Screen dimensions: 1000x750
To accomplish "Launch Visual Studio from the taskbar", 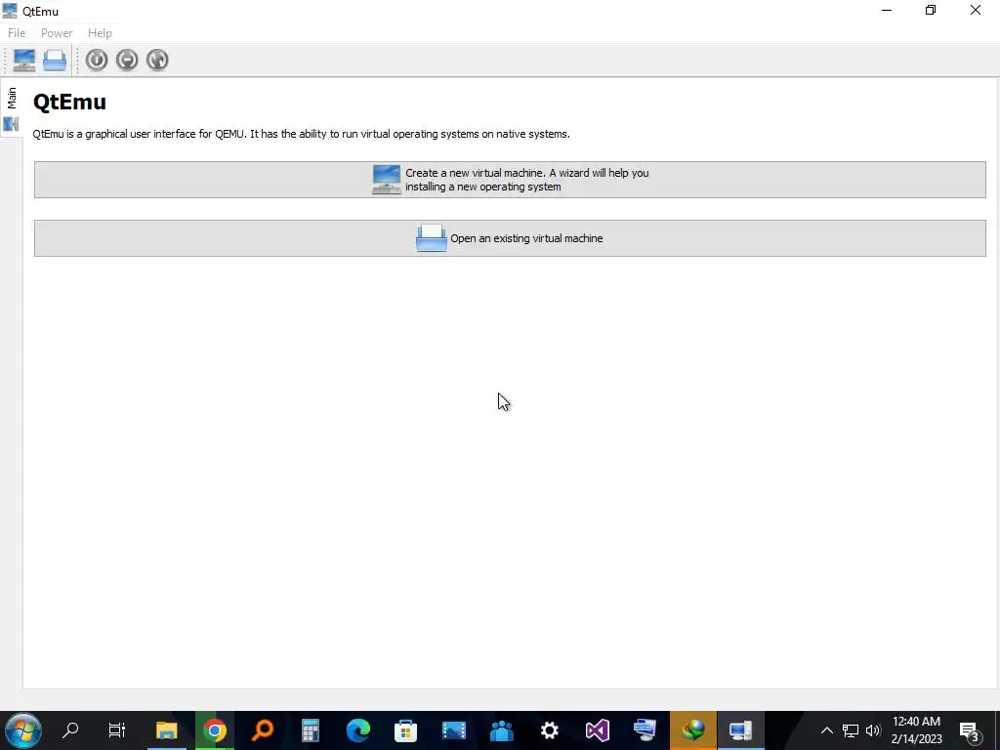I will point(597,730).
